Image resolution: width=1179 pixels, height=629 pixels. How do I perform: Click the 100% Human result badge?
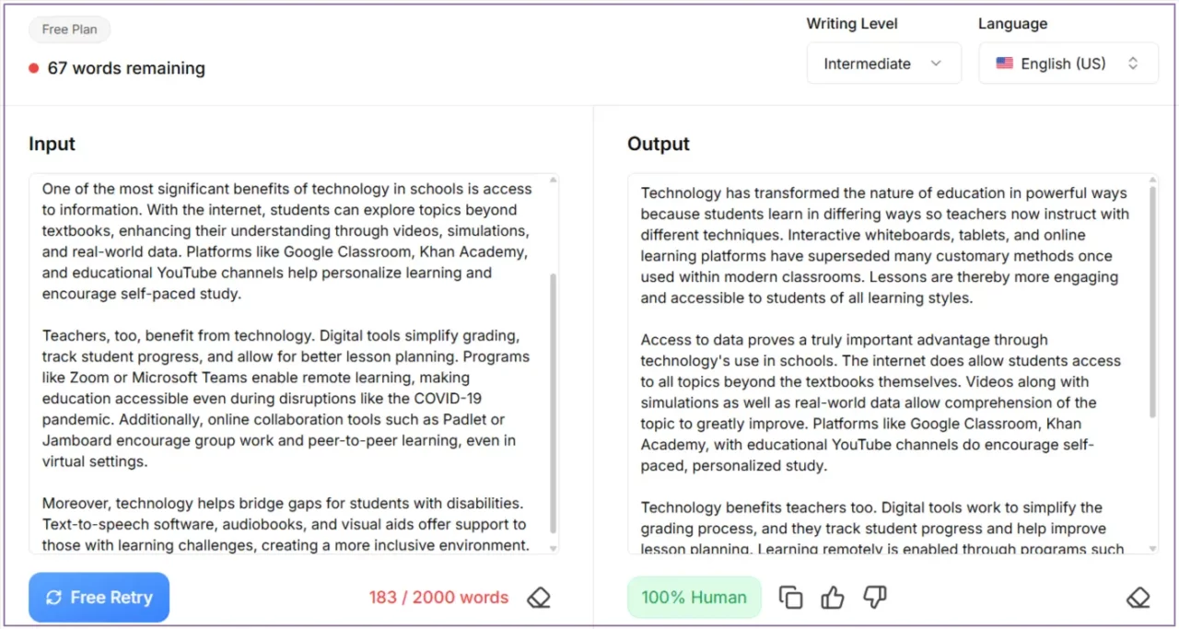point(694,598)
